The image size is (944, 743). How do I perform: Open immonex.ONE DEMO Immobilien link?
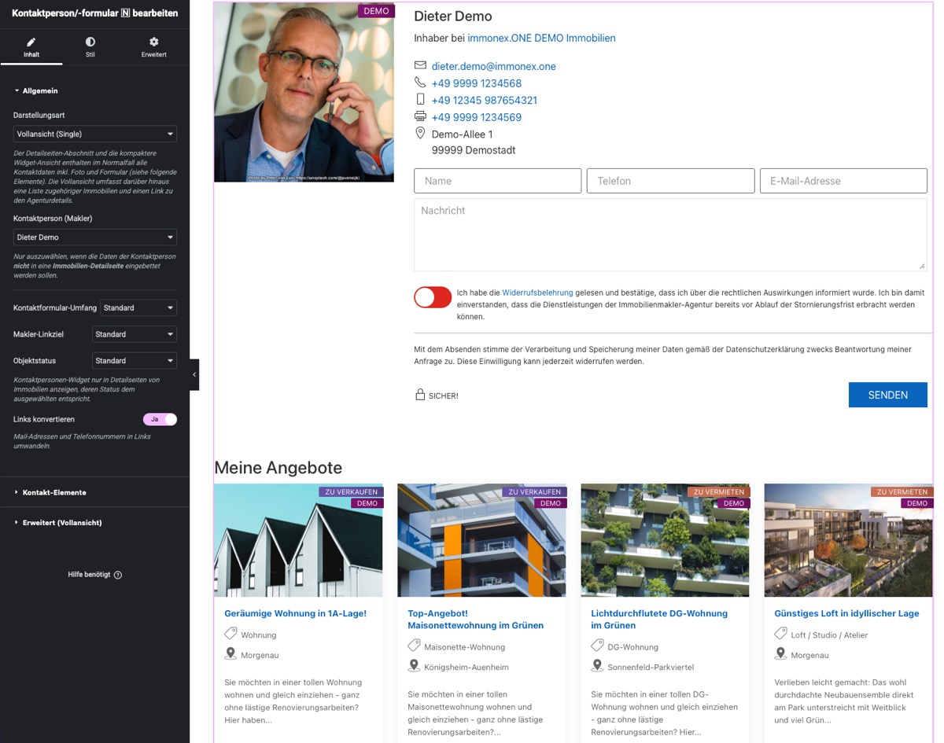541,38
